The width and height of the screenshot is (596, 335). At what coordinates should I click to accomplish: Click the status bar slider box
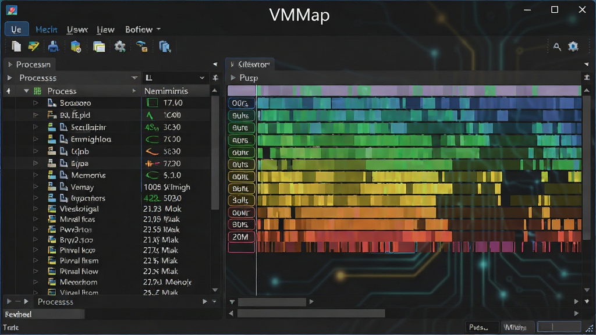558,327
